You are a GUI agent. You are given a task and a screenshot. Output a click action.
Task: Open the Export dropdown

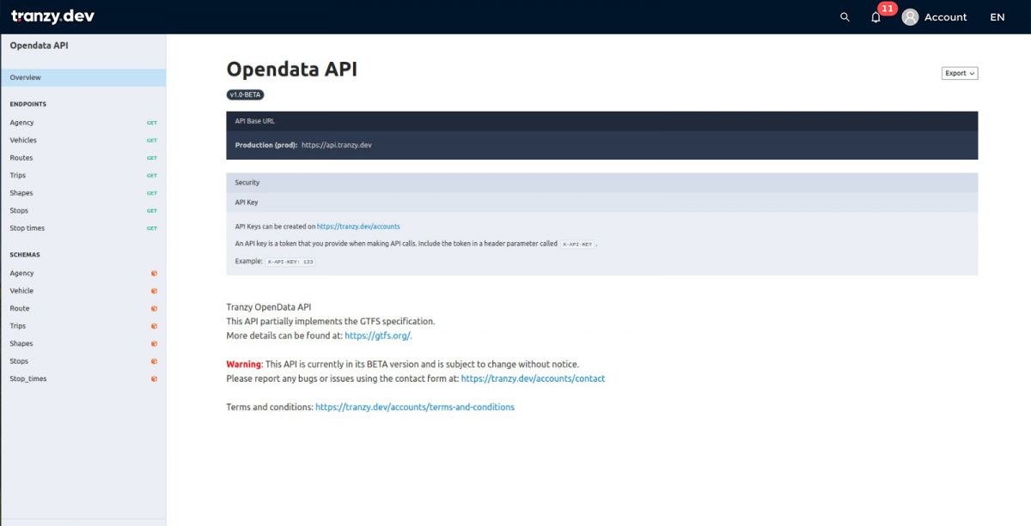coord(959,74)
